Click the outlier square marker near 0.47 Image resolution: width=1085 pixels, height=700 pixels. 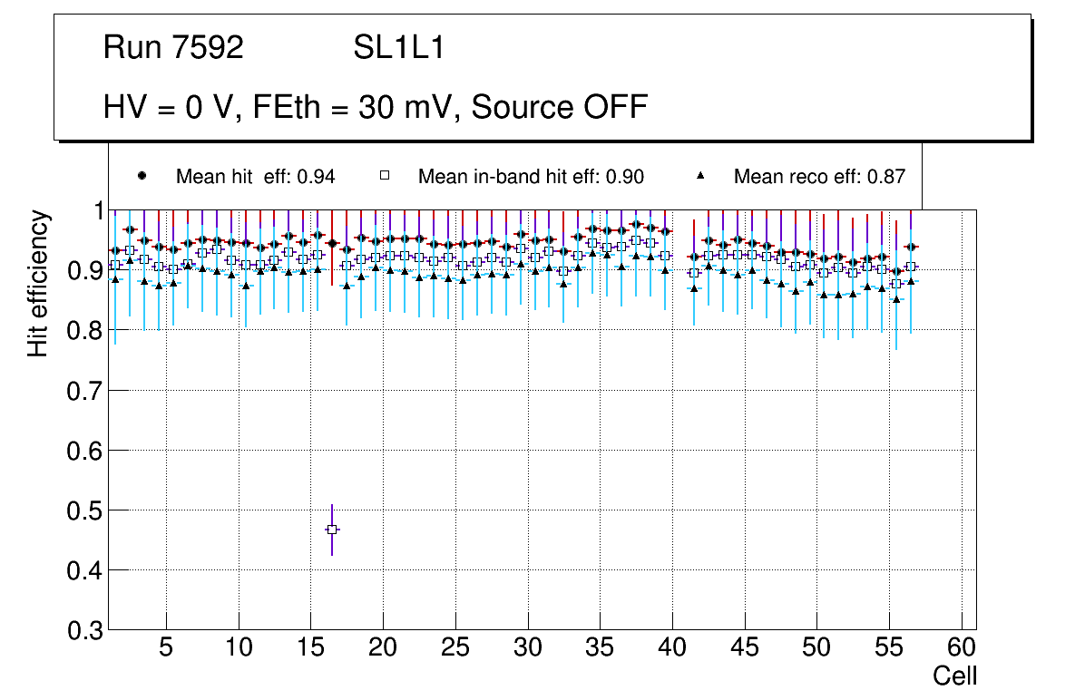(x=332, y=529)
